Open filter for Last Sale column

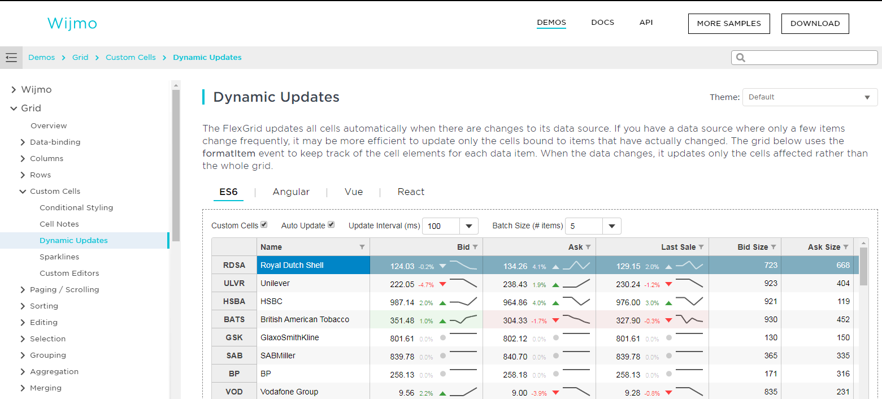(701, 247)
